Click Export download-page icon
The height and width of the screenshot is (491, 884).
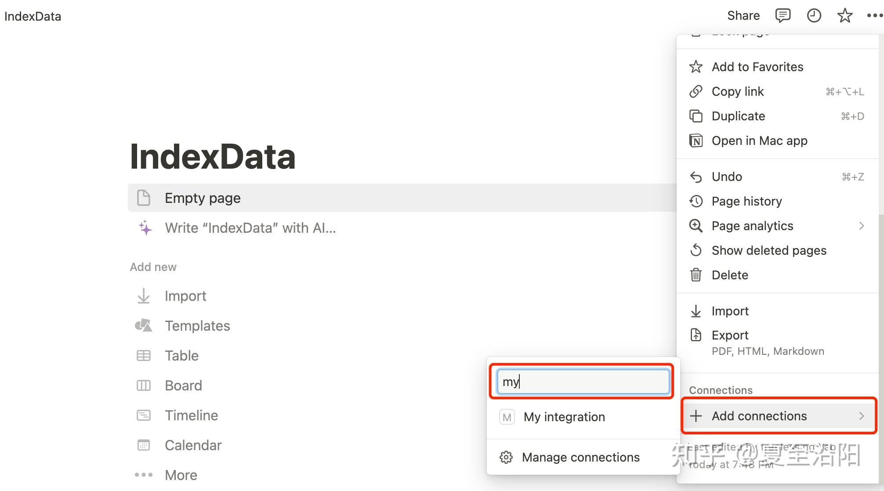(696, 335)
